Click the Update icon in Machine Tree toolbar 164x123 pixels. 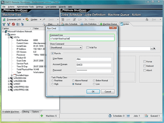[27, 19]
